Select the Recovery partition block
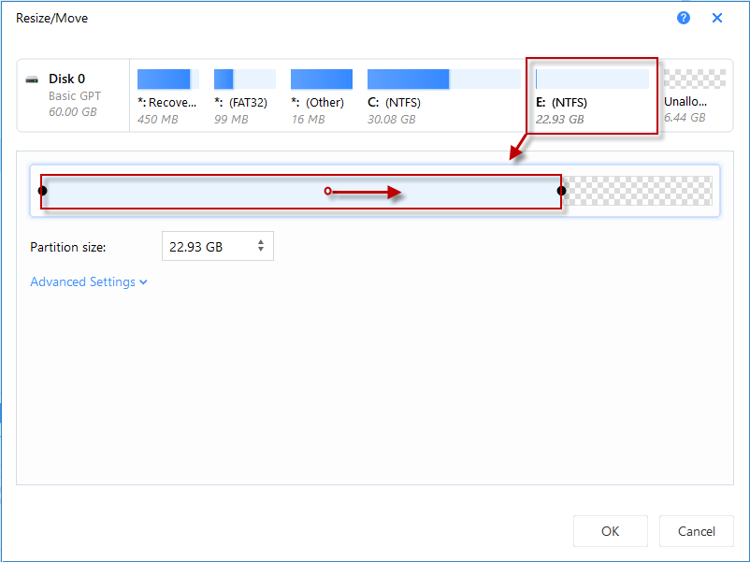The image size is (750, 562). click(166, 94)
